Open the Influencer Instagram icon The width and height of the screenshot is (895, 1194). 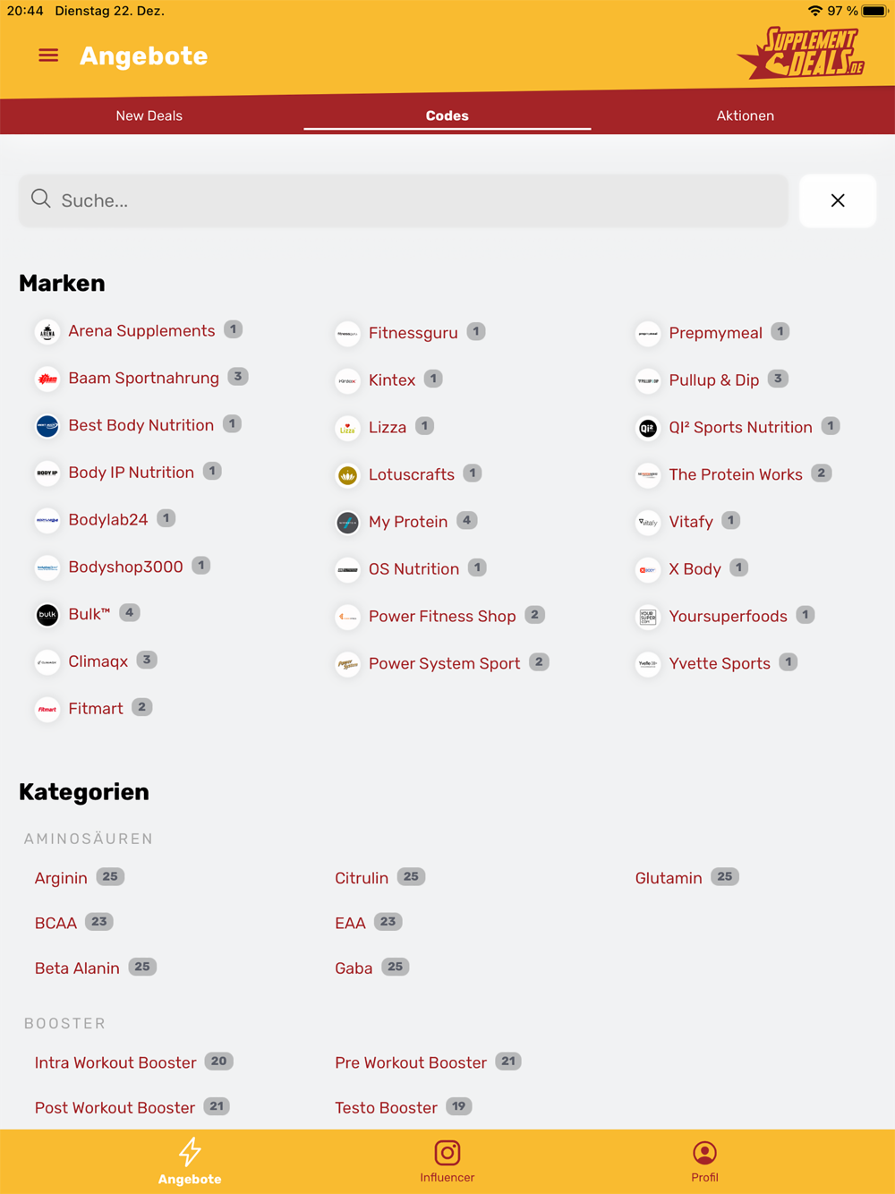(447, 1153)
